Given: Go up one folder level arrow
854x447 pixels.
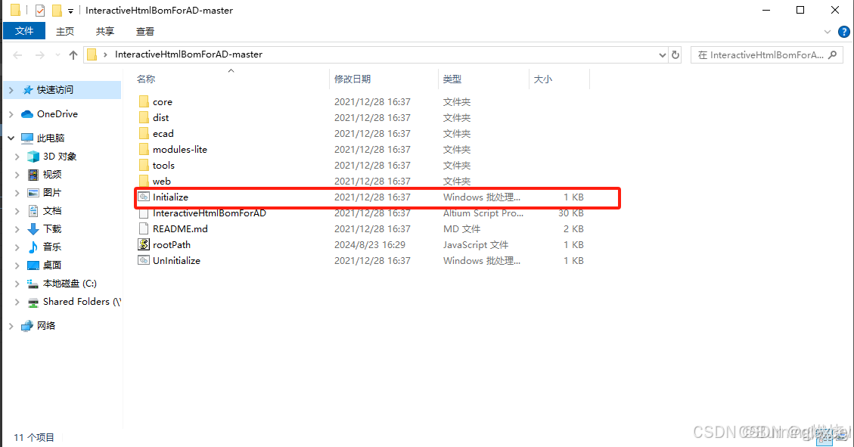Looking at the screenshot, I should tap(73, 54).
